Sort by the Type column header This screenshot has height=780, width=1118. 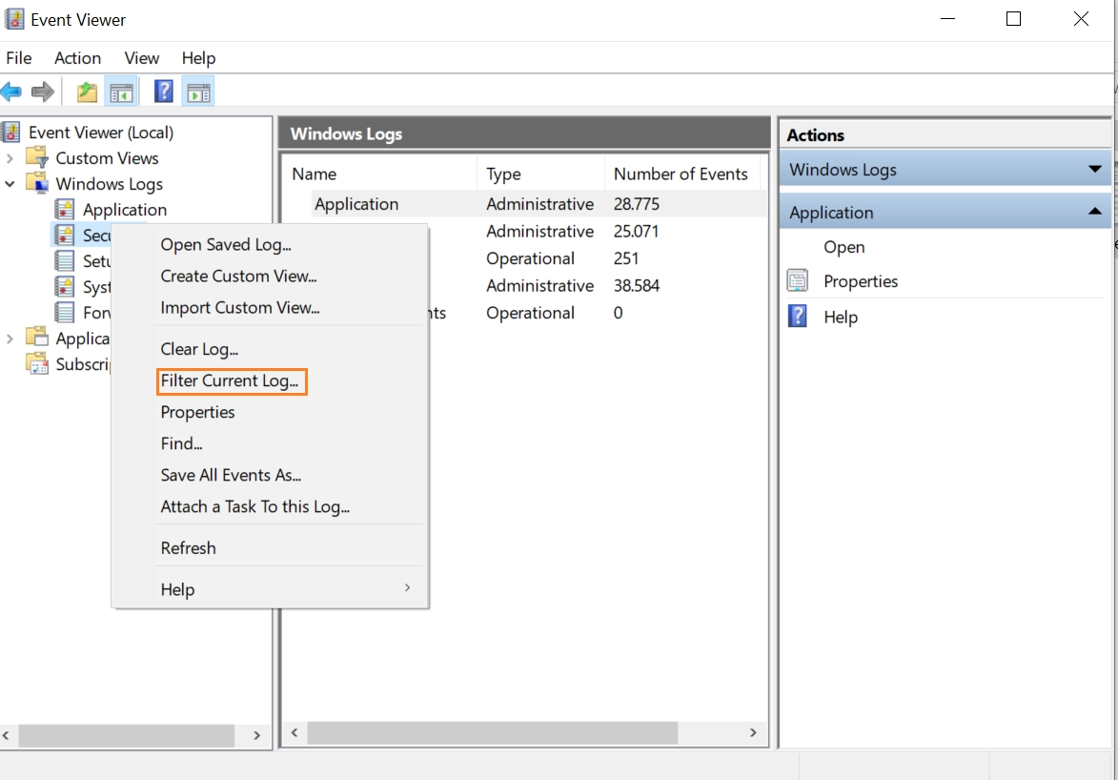[x=541, y=174]
